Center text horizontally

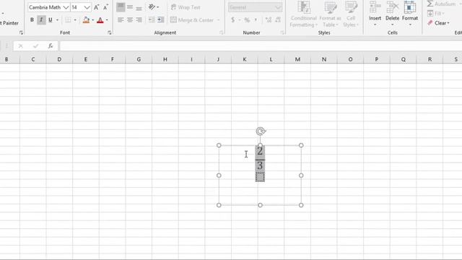tap(130, 20)
